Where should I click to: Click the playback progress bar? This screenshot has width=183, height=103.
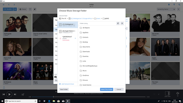(x=89, y=97)
